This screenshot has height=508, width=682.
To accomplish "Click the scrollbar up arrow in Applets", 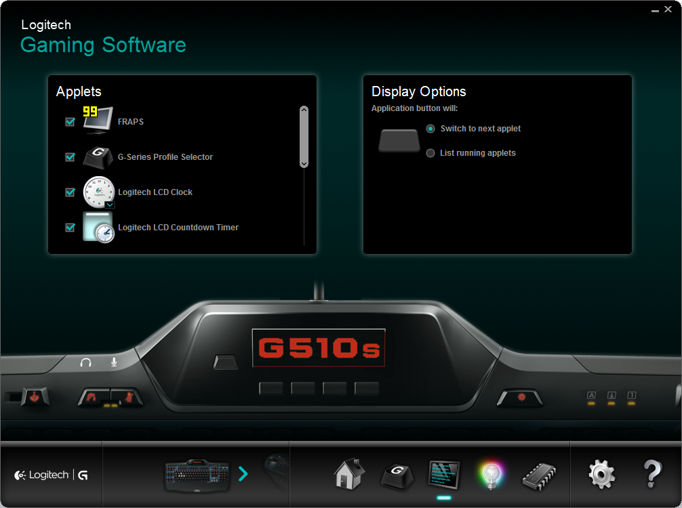I will [x=304, y=110].
